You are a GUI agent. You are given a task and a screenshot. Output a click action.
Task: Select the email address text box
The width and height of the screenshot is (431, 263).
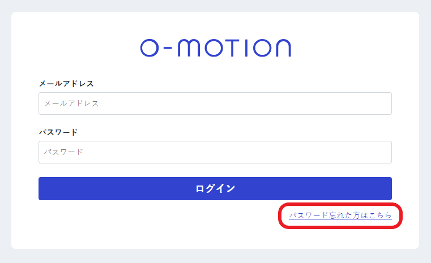point(215,104)
